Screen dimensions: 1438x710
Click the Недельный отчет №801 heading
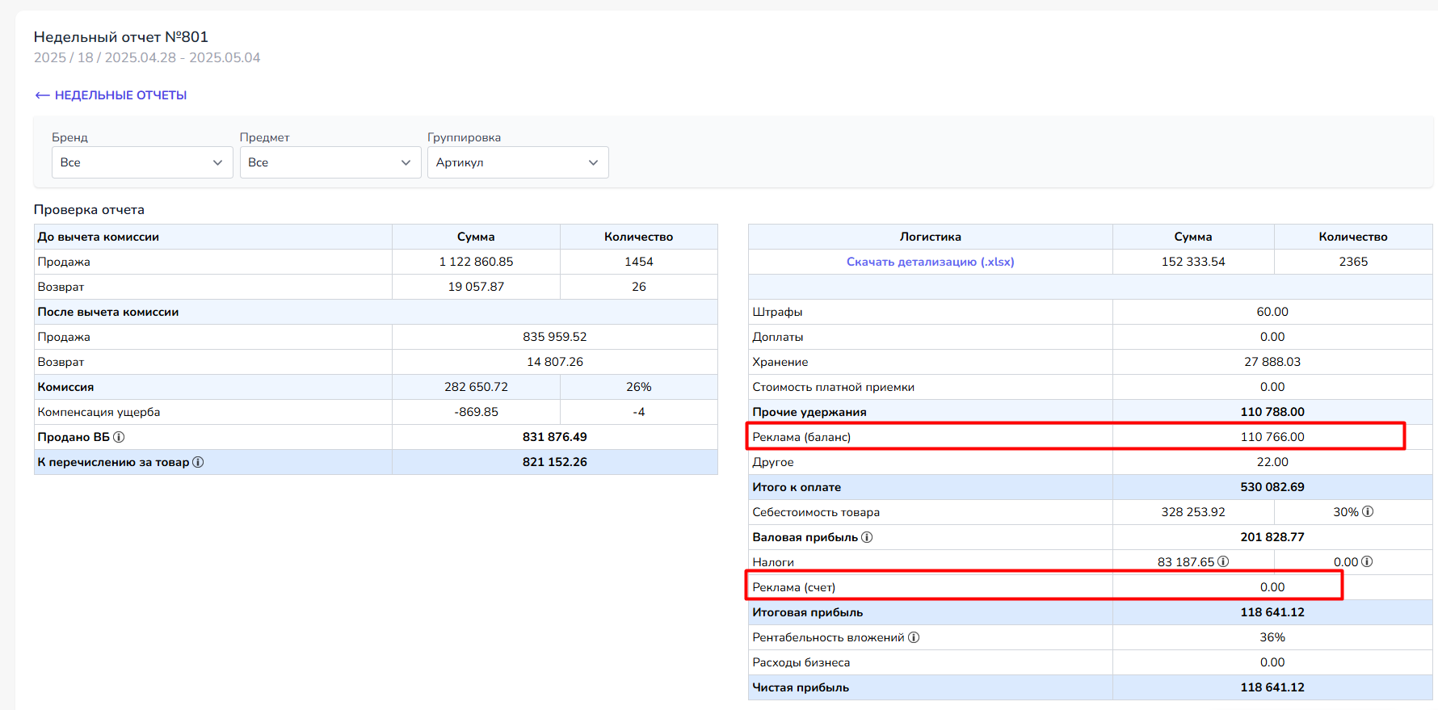121,36
